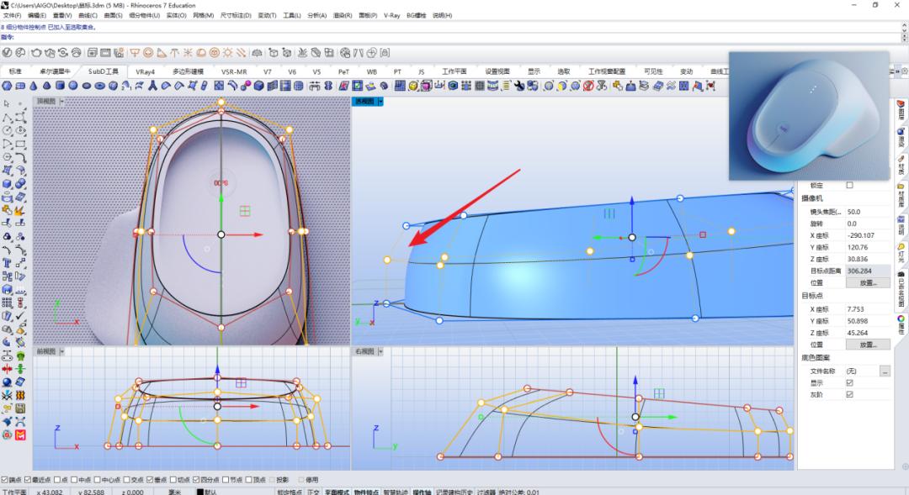Toggle 物件锁点 in the status bar

point(365,492)
